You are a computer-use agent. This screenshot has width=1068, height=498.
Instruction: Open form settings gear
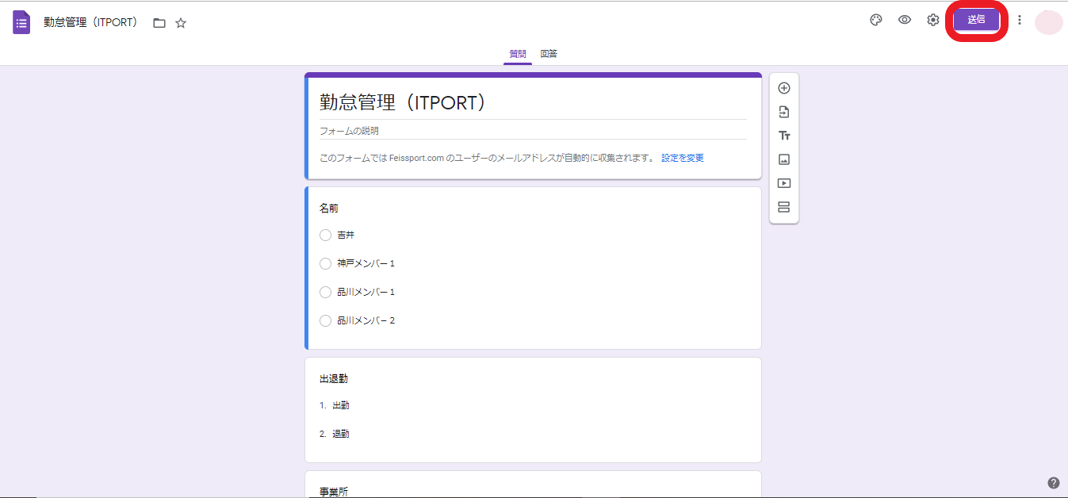tap(933, 21)
